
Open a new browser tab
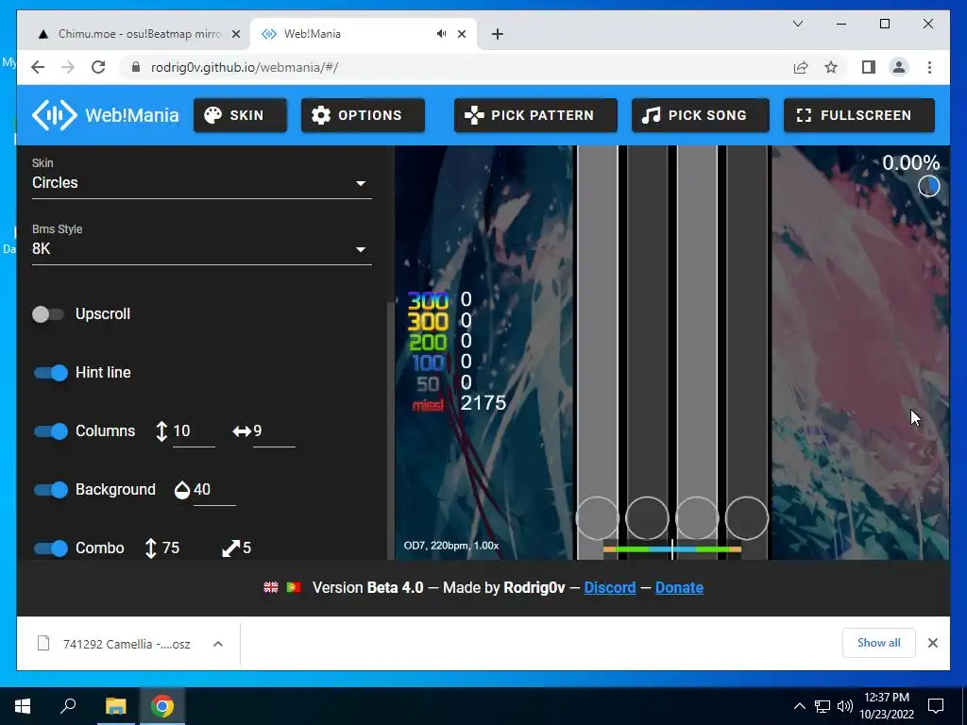(498, 34)
